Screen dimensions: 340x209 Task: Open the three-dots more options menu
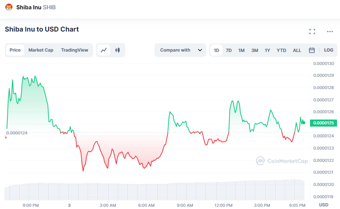[330, 32]
